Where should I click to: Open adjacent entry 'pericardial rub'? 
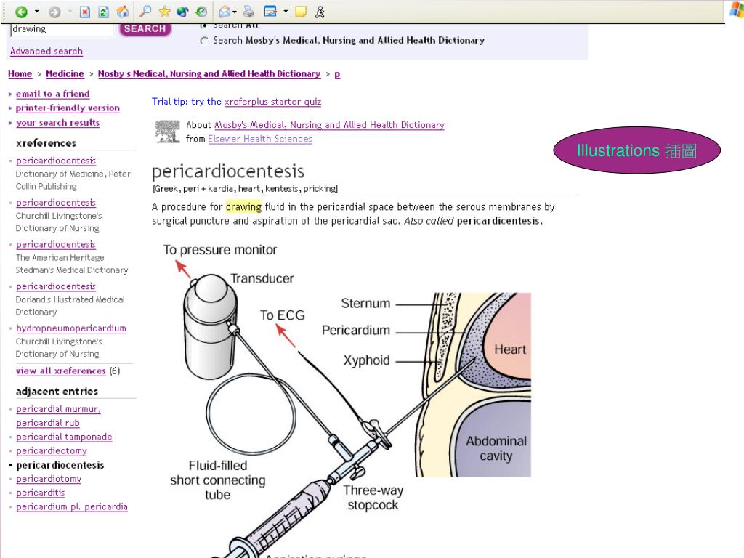pos(48,423)
